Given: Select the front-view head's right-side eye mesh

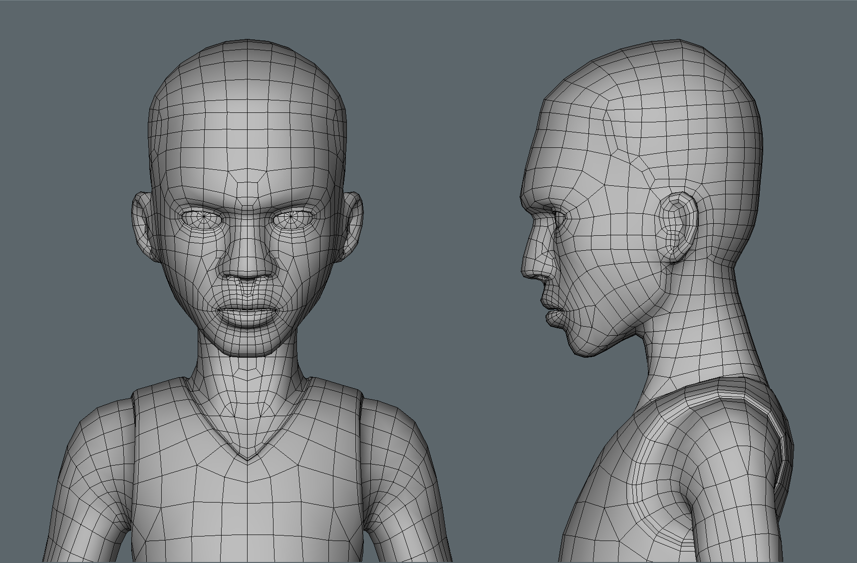Looking at the screenshot, I should tap(293, 218).
